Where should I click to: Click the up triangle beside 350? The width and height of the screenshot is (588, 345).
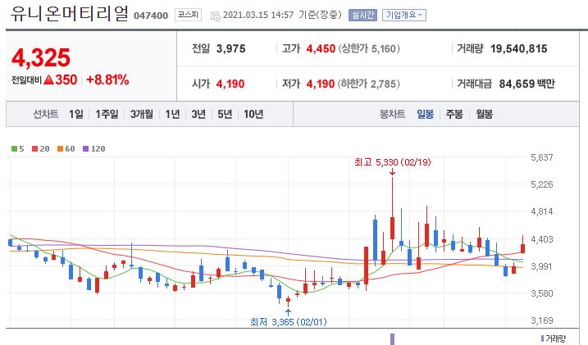point(48,79)
